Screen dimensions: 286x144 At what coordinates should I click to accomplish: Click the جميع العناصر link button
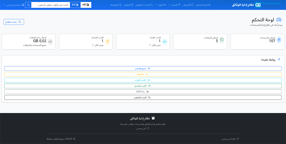pos(143,69)
